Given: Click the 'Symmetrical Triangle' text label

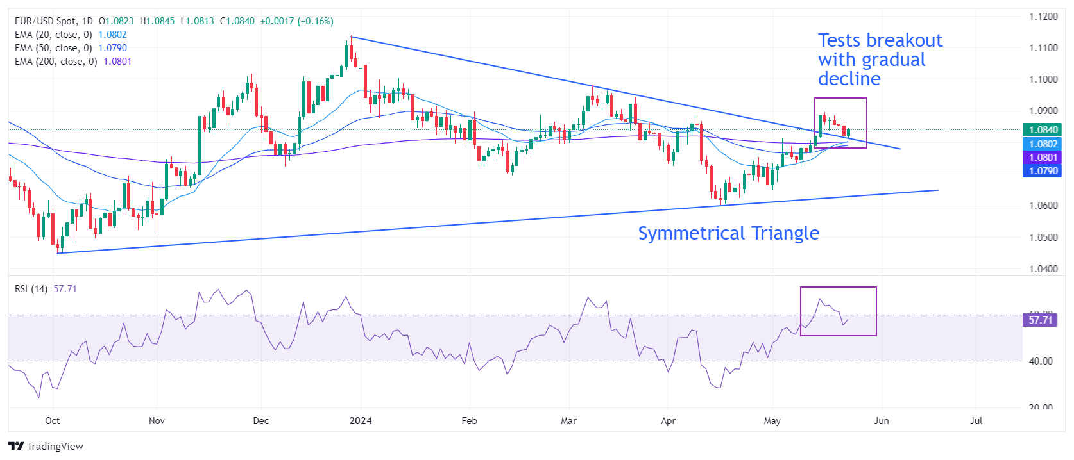Looking at the screenshot, I should pyautogui.click(x=728, y=233).
